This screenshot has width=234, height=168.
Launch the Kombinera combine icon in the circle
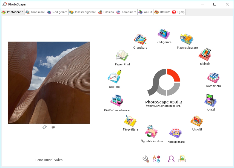[213, 78]
